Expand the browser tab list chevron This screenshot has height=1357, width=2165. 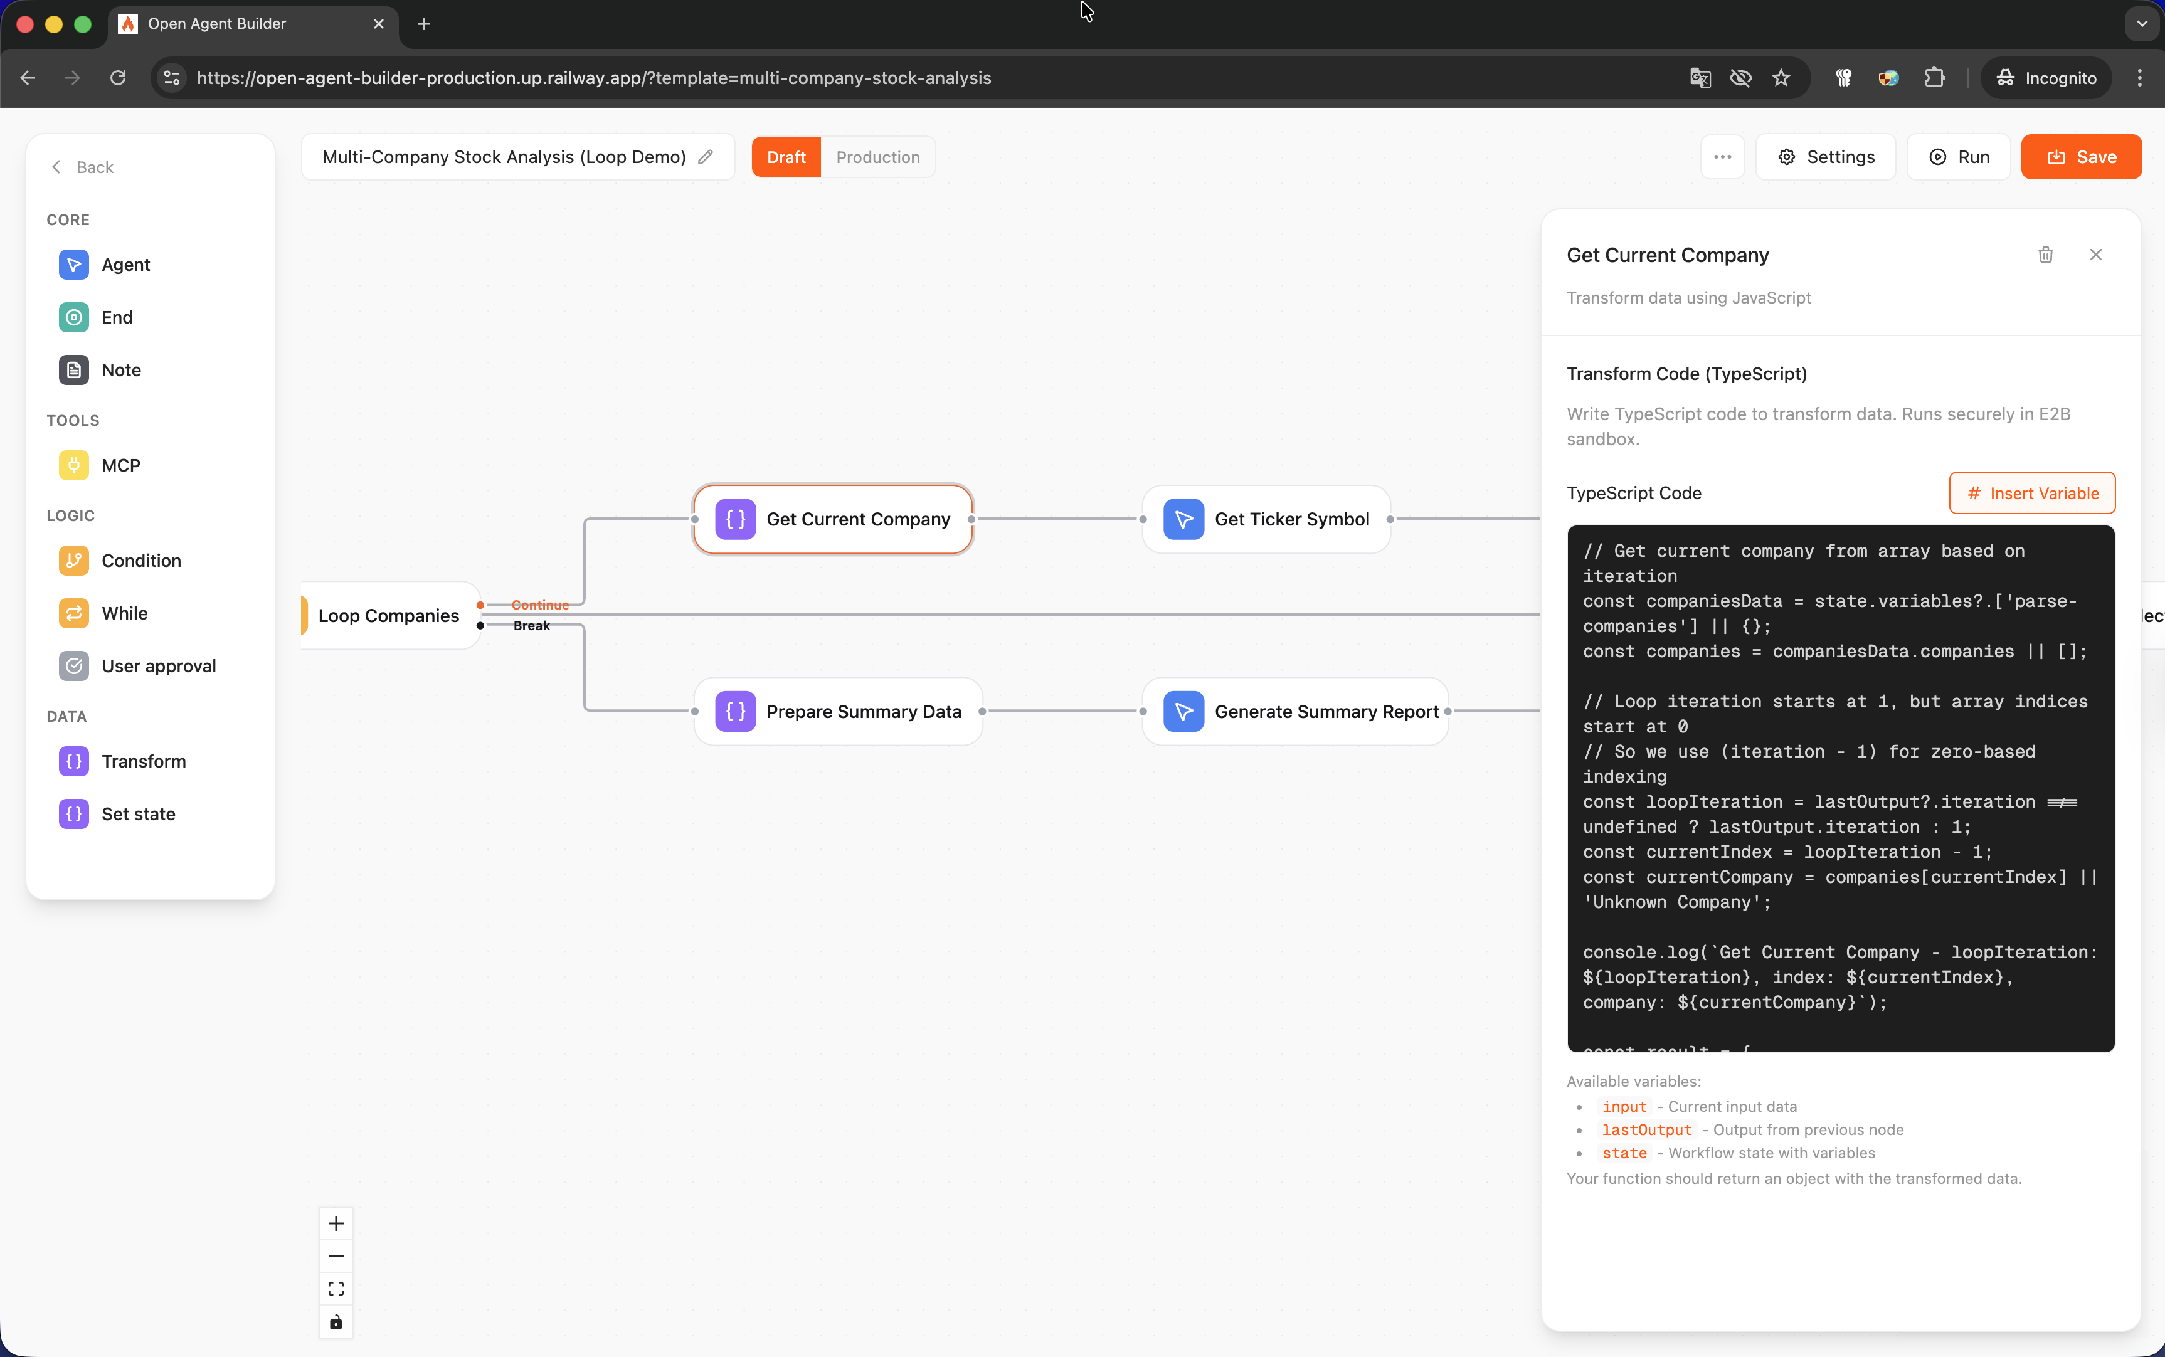pos(2142,24)
